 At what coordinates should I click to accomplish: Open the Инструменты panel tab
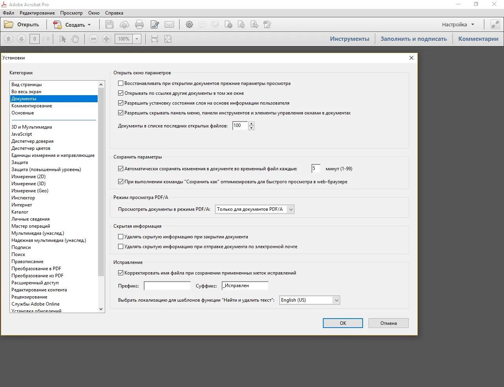[x=350, y=39]
